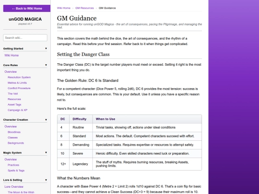Screen dimensions: 259x194
Task: Click the playtest v0.7 version label
Action: (x=25, y=24)
